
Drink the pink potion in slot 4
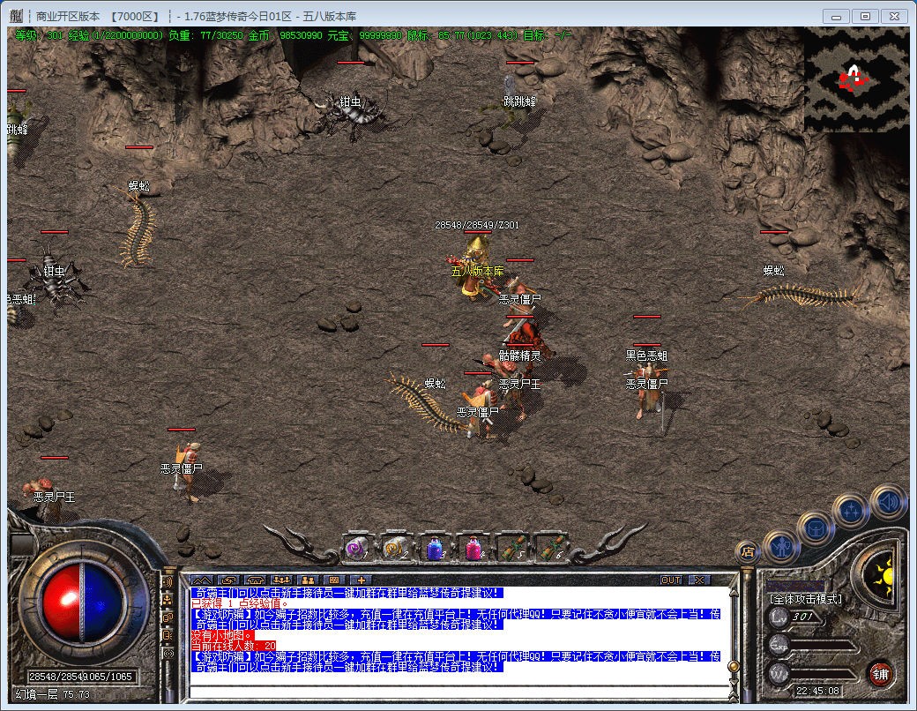473,549
